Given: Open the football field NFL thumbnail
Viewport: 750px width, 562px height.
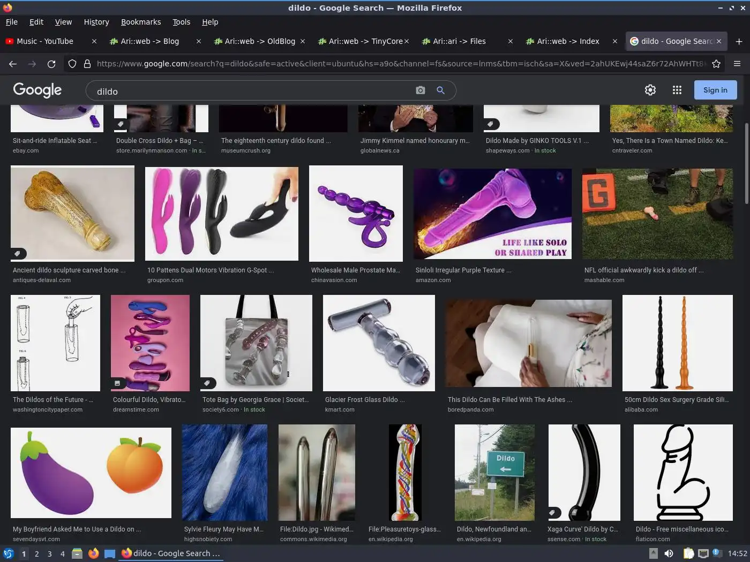Looking at the screenshot, I should (x=657, y=214).
